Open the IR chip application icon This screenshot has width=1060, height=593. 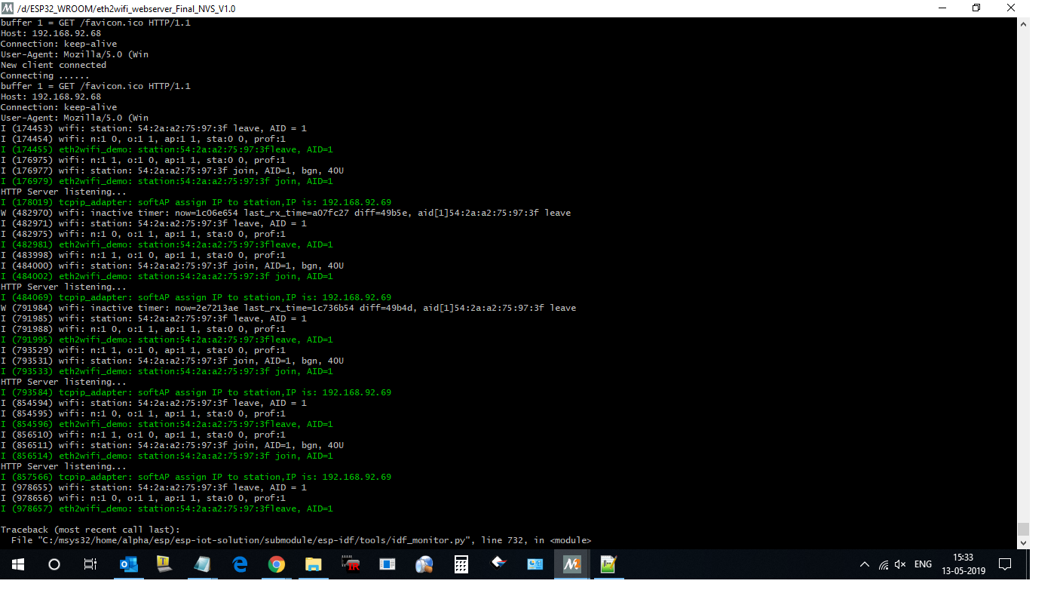pos(350,564)
